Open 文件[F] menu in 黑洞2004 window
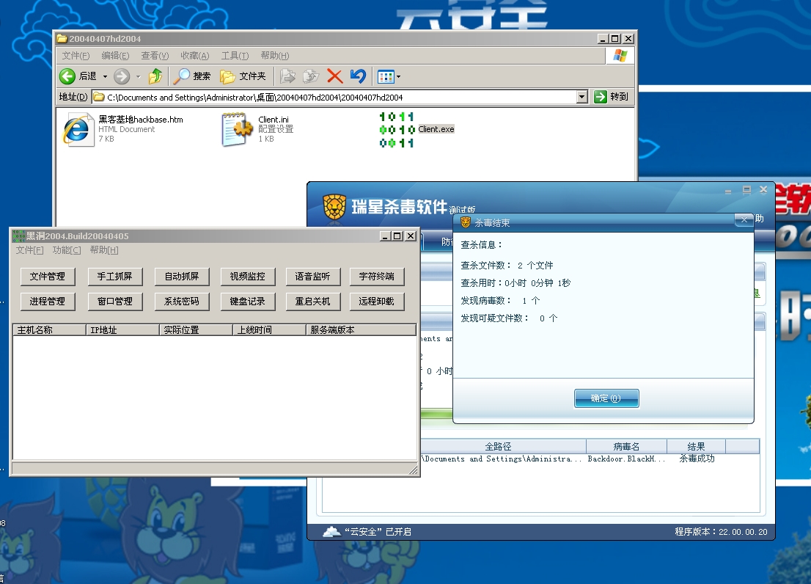 (29, 250)
